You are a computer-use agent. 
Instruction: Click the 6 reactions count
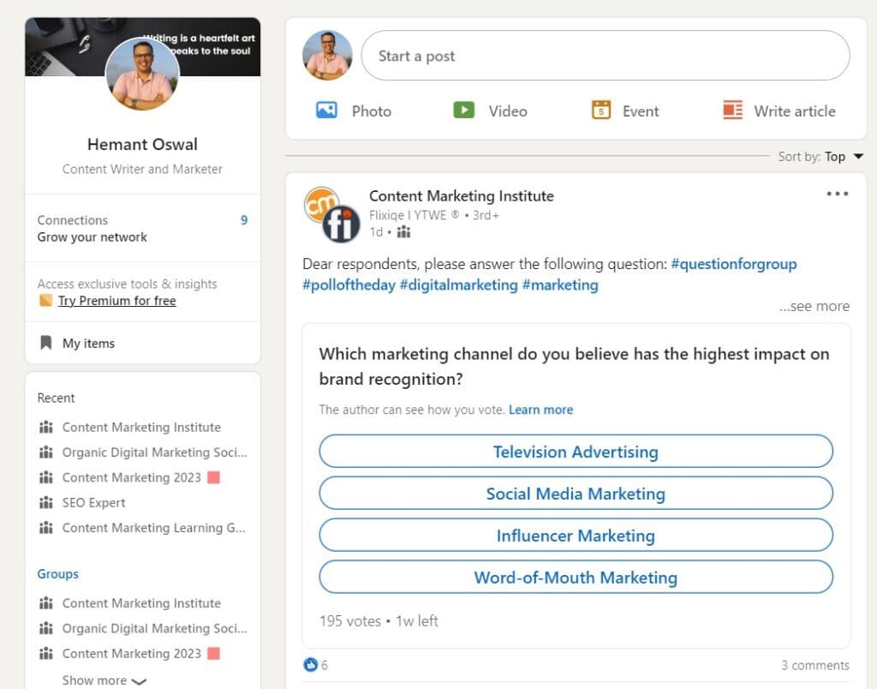tap(325, 665)
